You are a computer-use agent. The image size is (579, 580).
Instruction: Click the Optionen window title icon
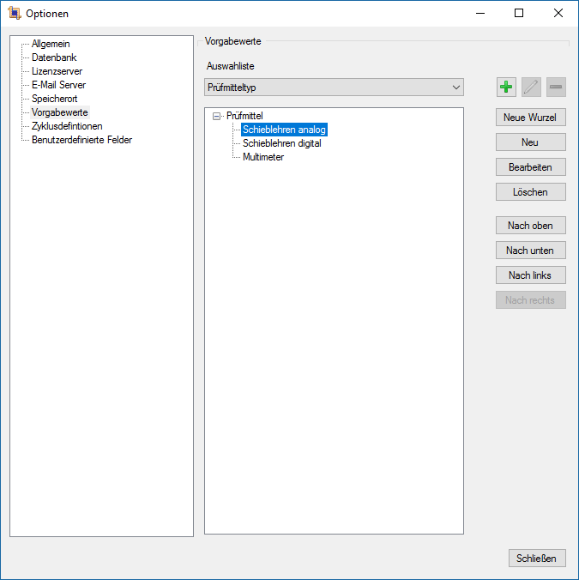click(x=13, y=13)
